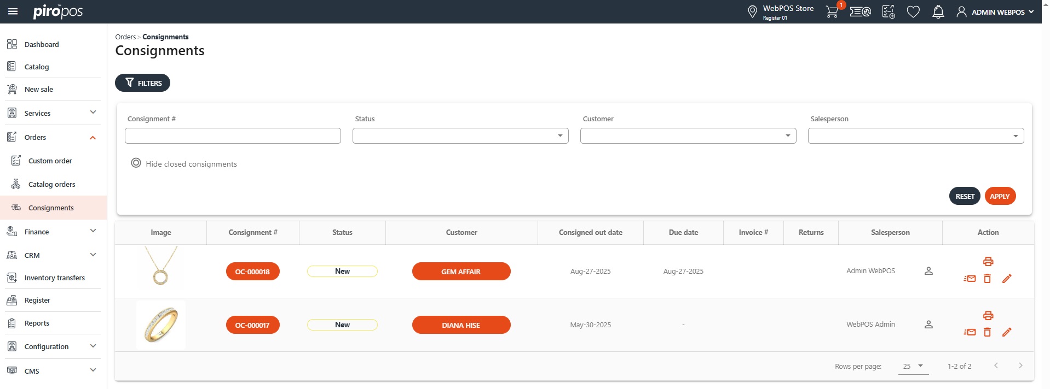Toggle Hide closed consignments option
The width and height of the screenshot is (1050, 389).
(136, 163)
